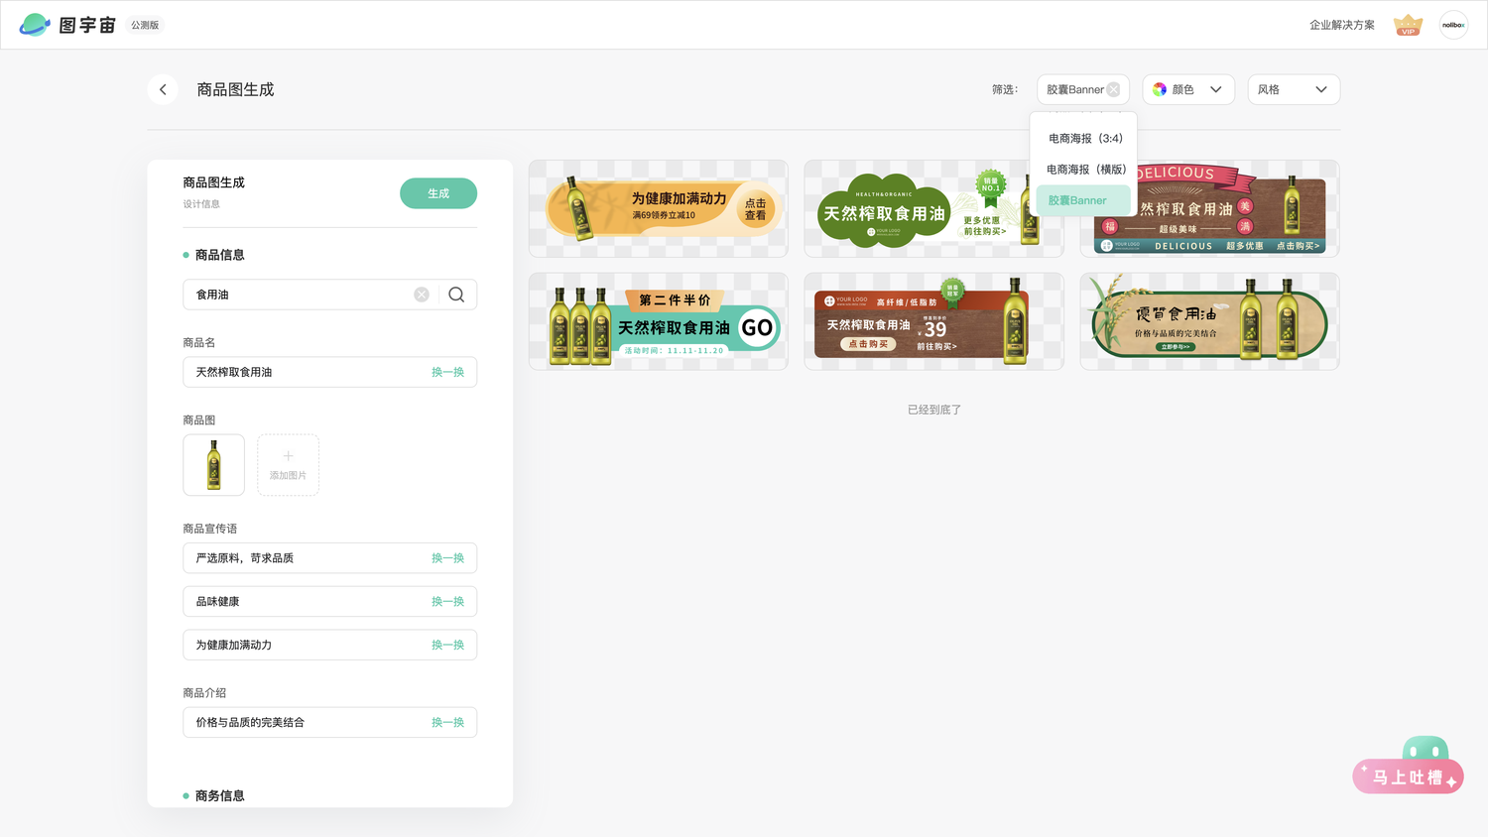1488x837 pixels.
Task: Select the 第二件半价 GO banner template
Action: (659, 321)
